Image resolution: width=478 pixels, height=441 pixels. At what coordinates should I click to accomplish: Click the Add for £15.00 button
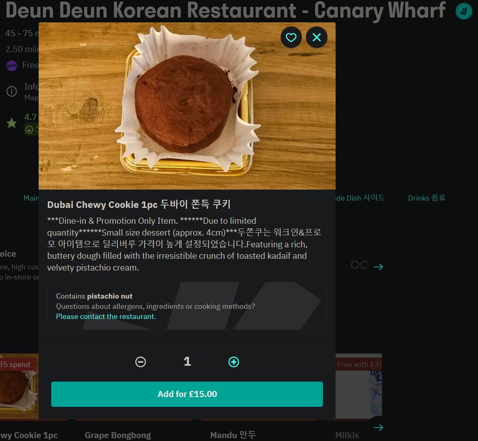click(x=187, y=394)
